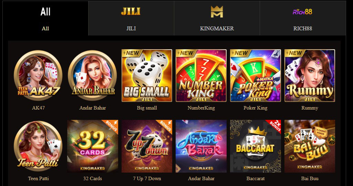Select the Big Small dice game tile
This screenshot has height=186, width=353.
point(147,76)
